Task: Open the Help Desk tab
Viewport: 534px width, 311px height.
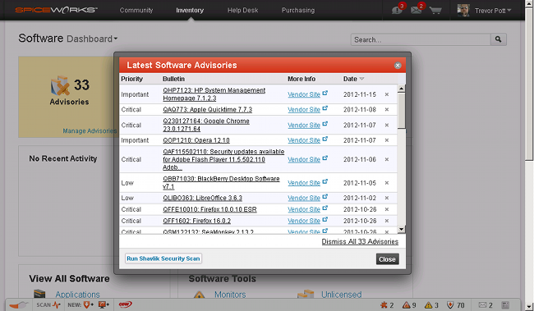Action: tap(243, 10)
